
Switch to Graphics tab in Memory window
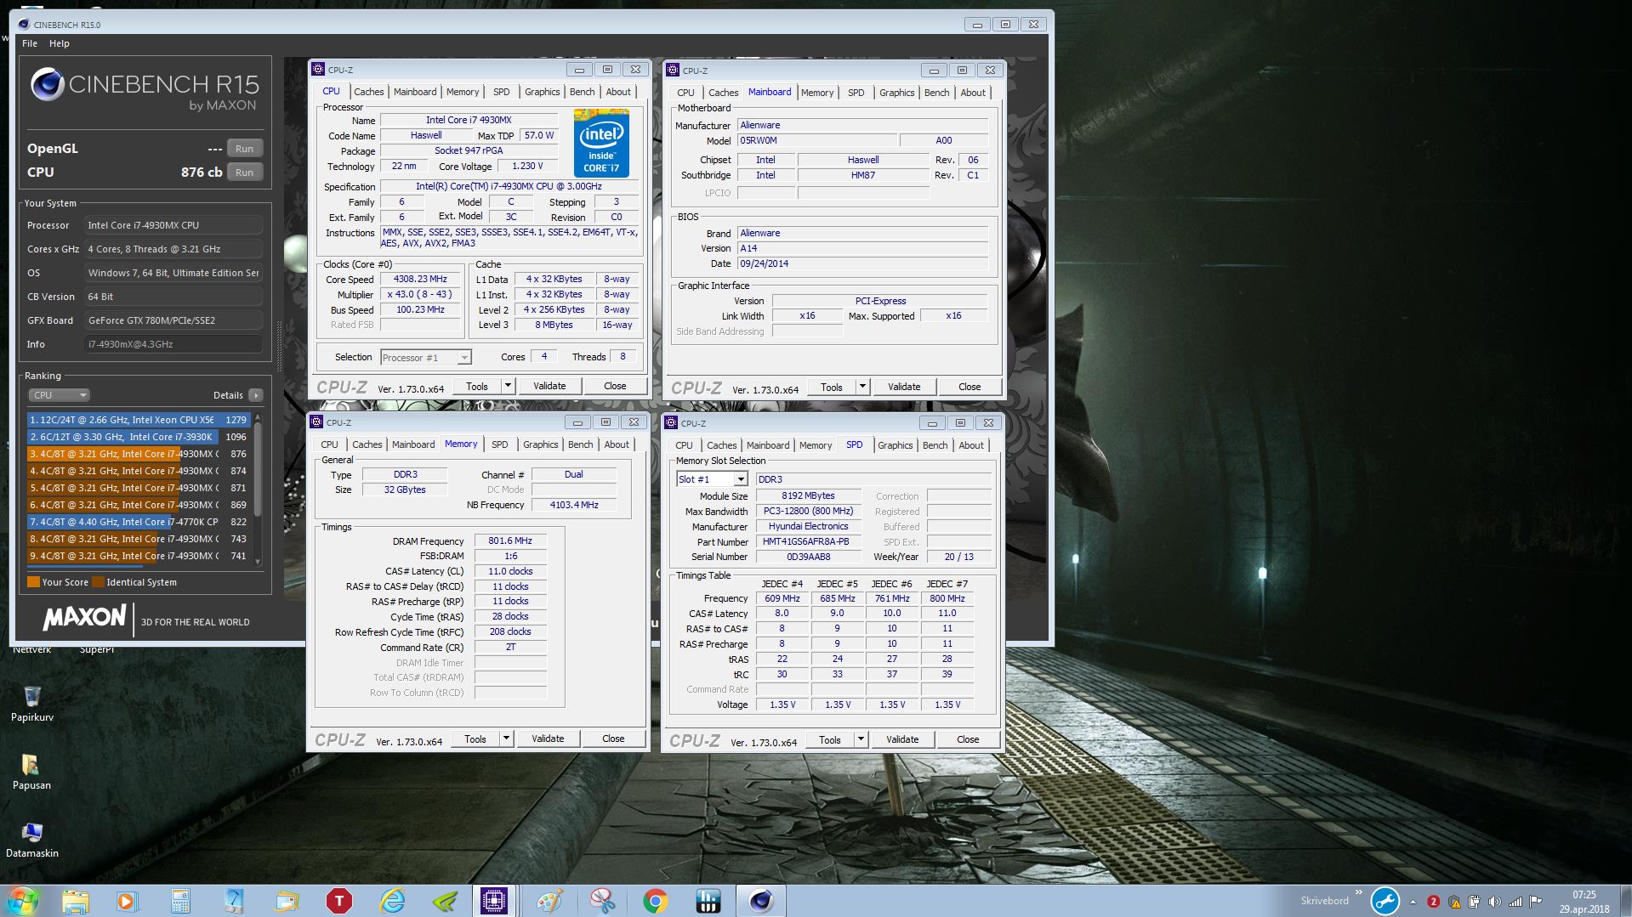pyautogui.click(x=541, y=444)
